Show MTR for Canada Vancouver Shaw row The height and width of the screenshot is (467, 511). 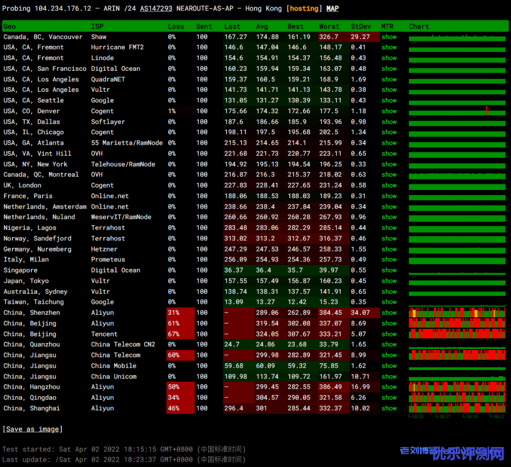pos(389,37)
